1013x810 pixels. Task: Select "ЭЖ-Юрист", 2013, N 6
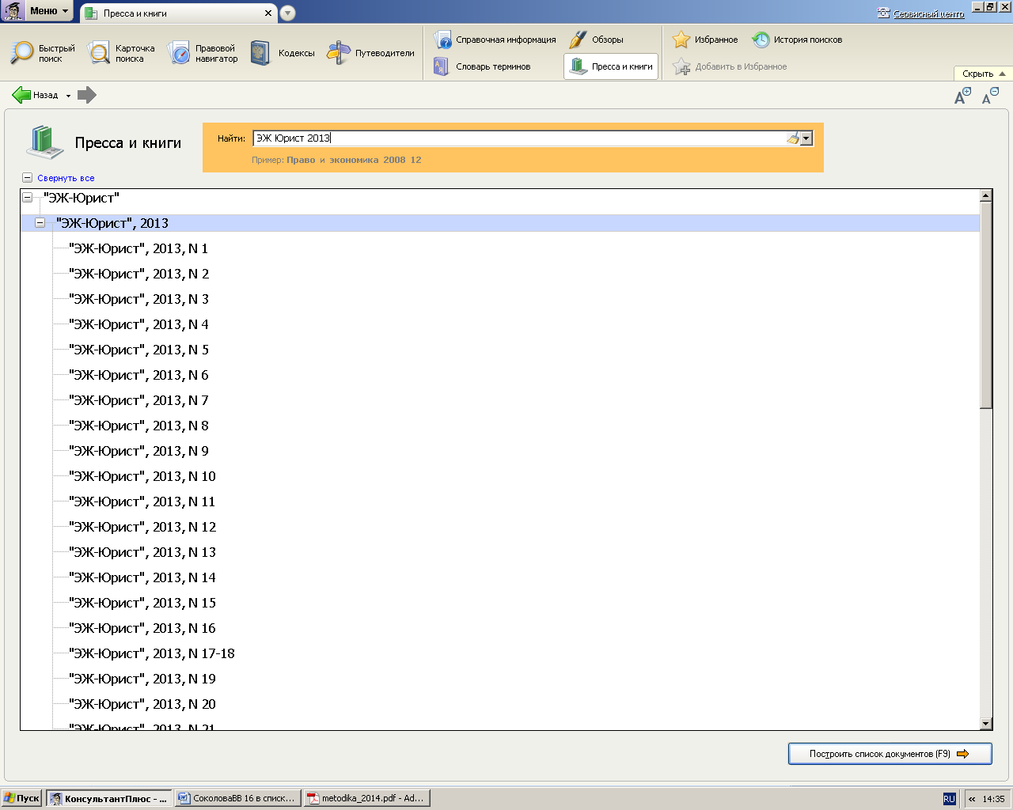[x=139, y=375]
